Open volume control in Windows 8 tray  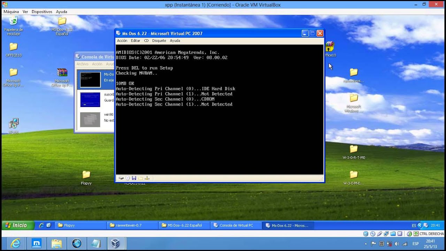click(397, 244)
